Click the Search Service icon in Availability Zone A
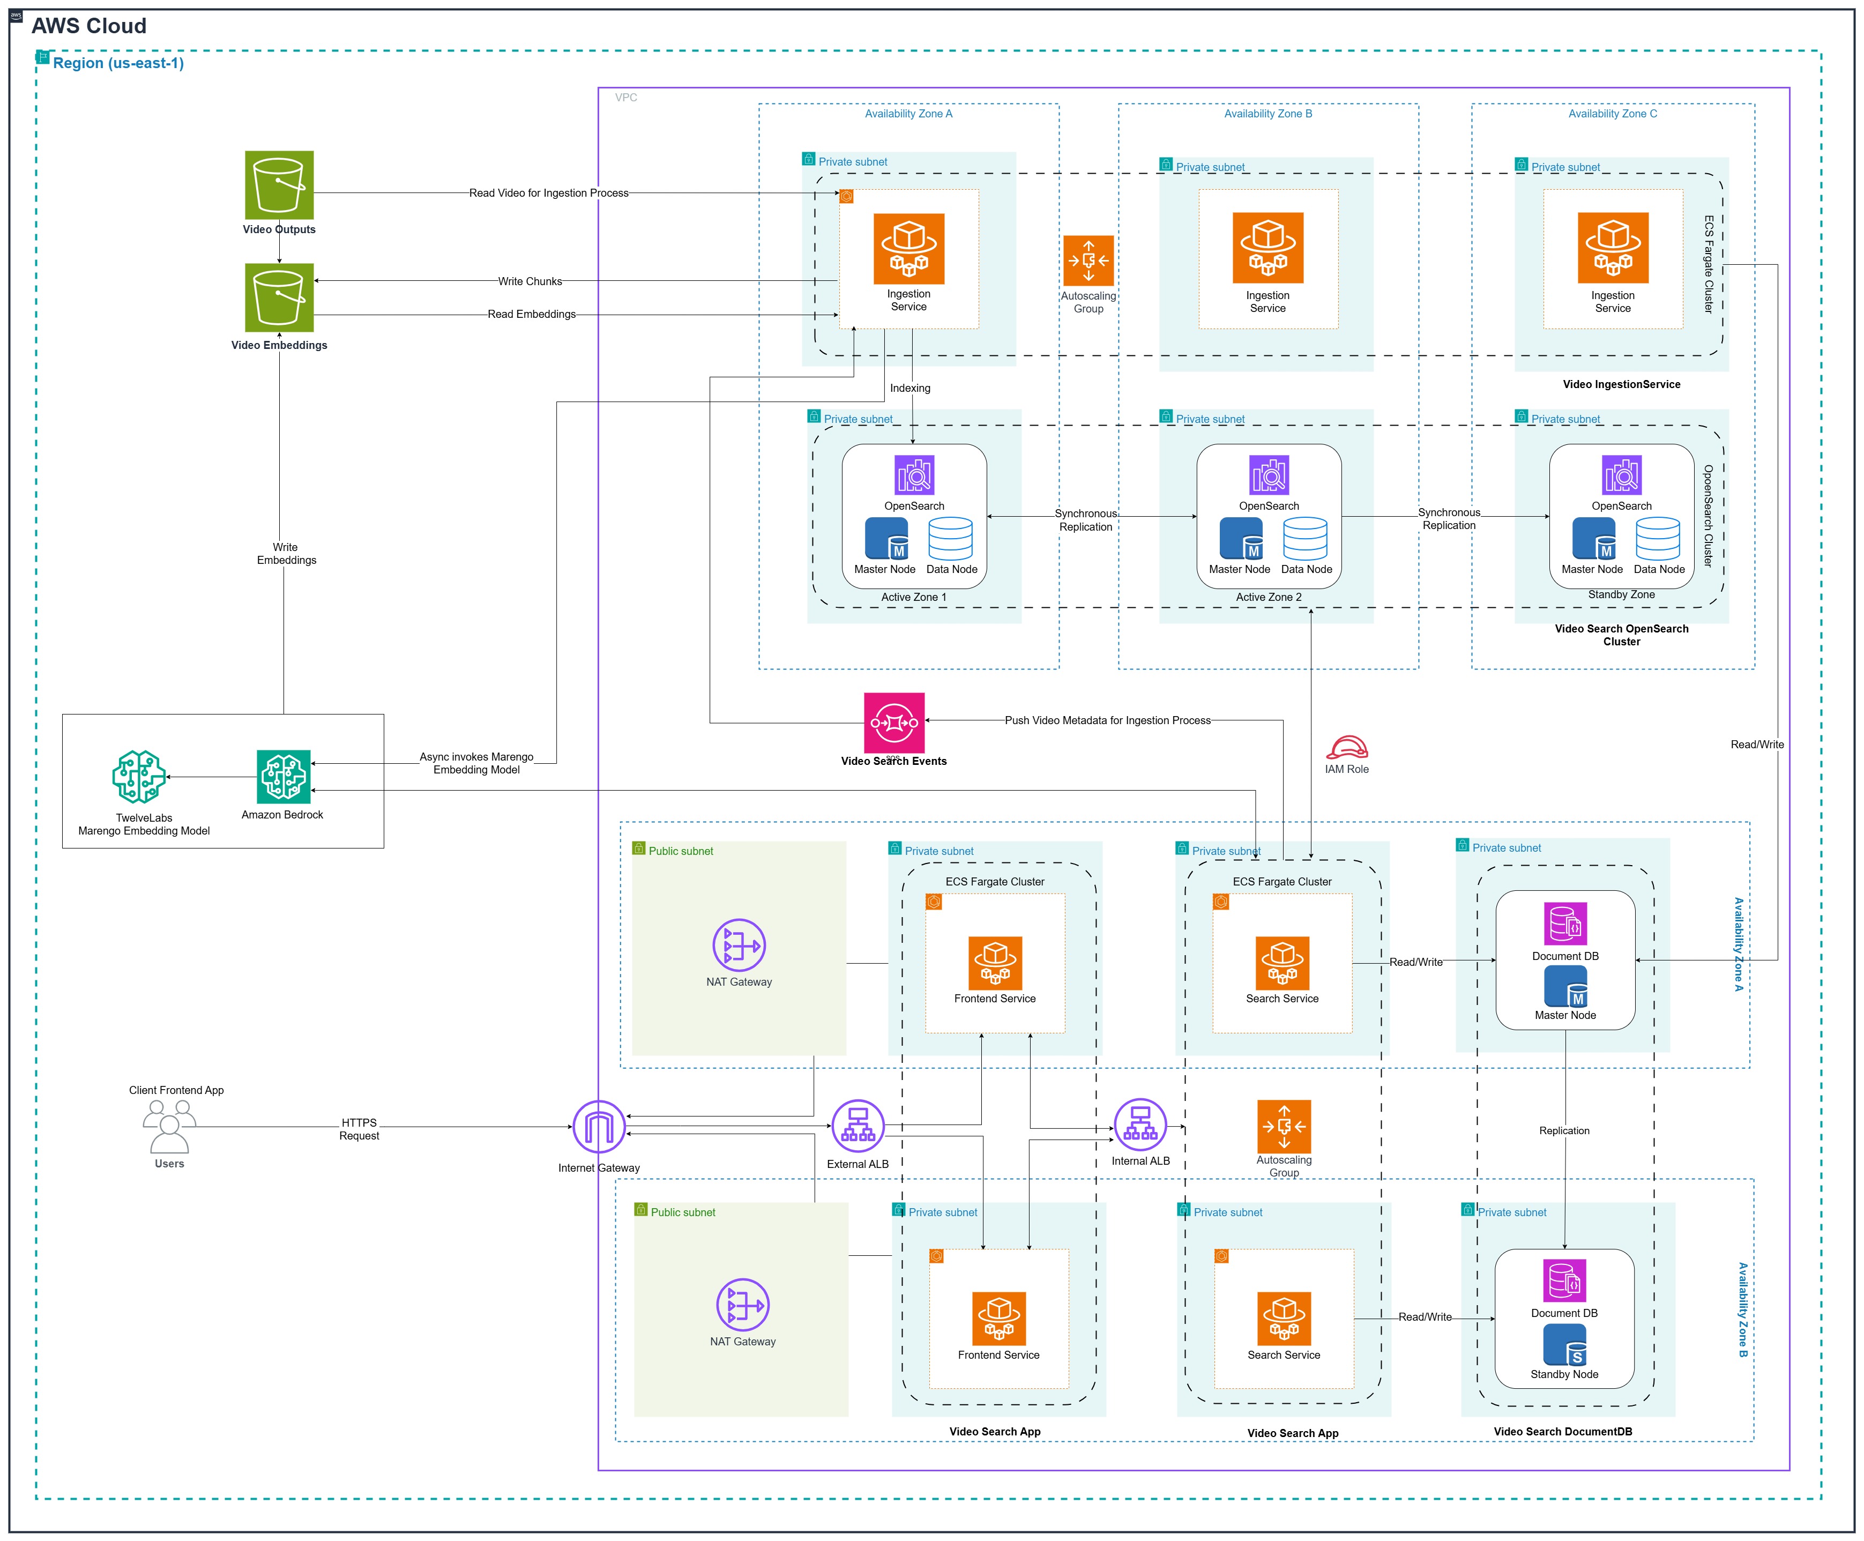The image size is (1864, 1541). [x=1283, y=963]
